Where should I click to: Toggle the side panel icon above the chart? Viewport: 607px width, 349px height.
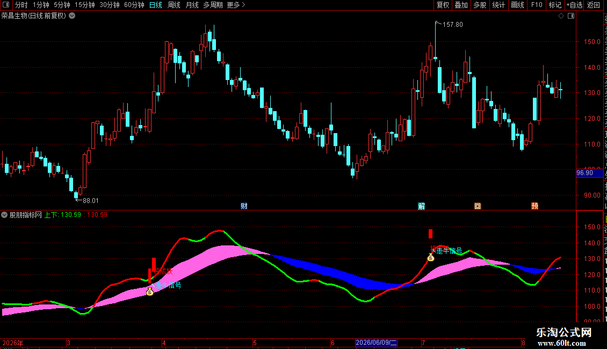(x=571, y=16)
